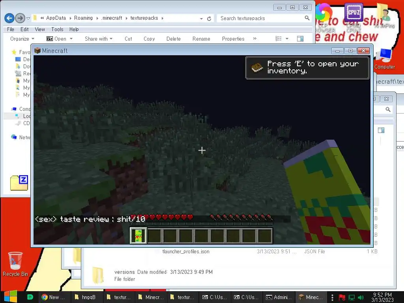Select Computer in the navigation pane
The height and width of the screenshot is (303, 404).
click(x=21, y=109)
